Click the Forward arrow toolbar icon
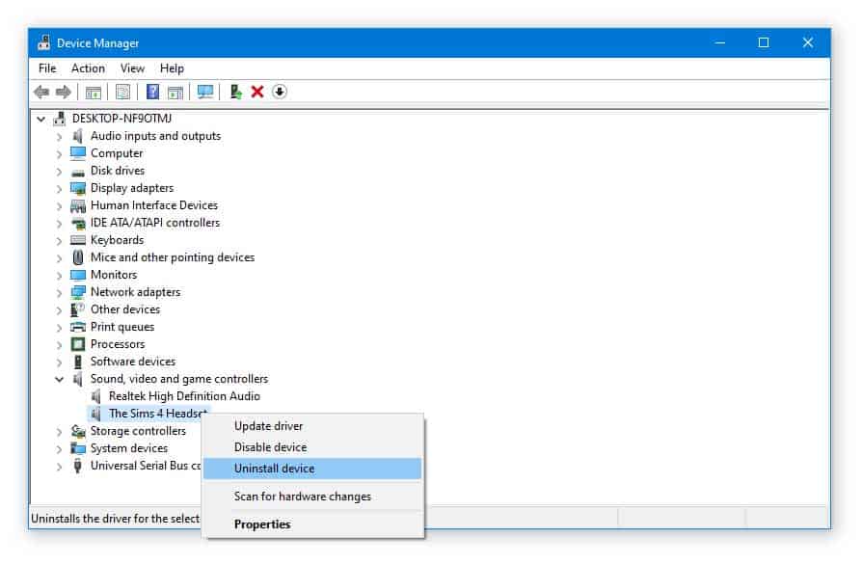 [64, 92]
